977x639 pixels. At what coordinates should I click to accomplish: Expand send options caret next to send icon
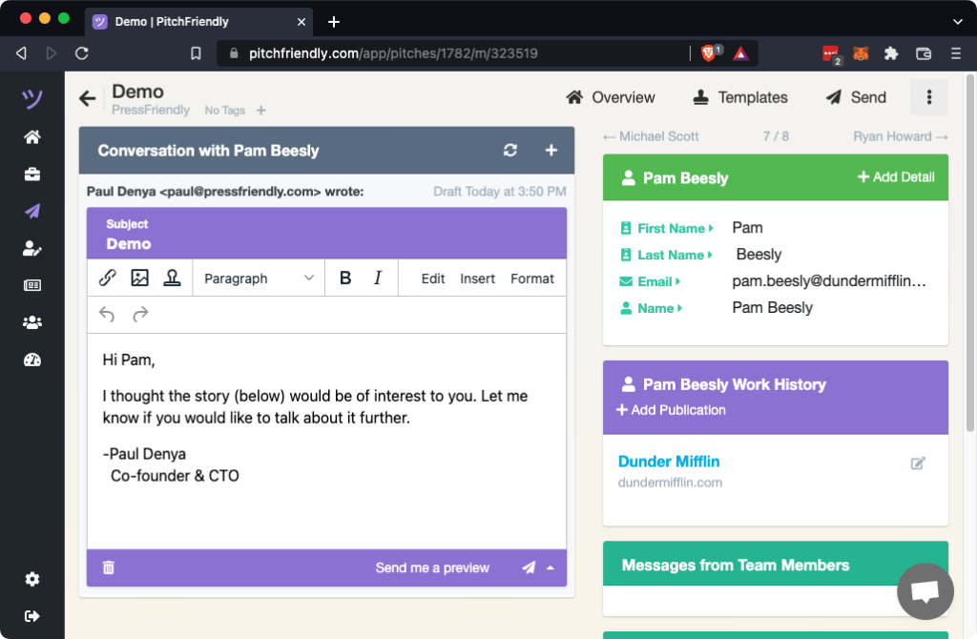point(551,568)
